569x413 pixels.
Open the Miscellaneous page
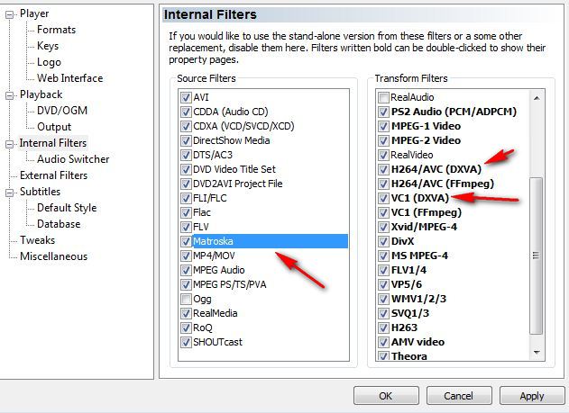tap(54, 256)
